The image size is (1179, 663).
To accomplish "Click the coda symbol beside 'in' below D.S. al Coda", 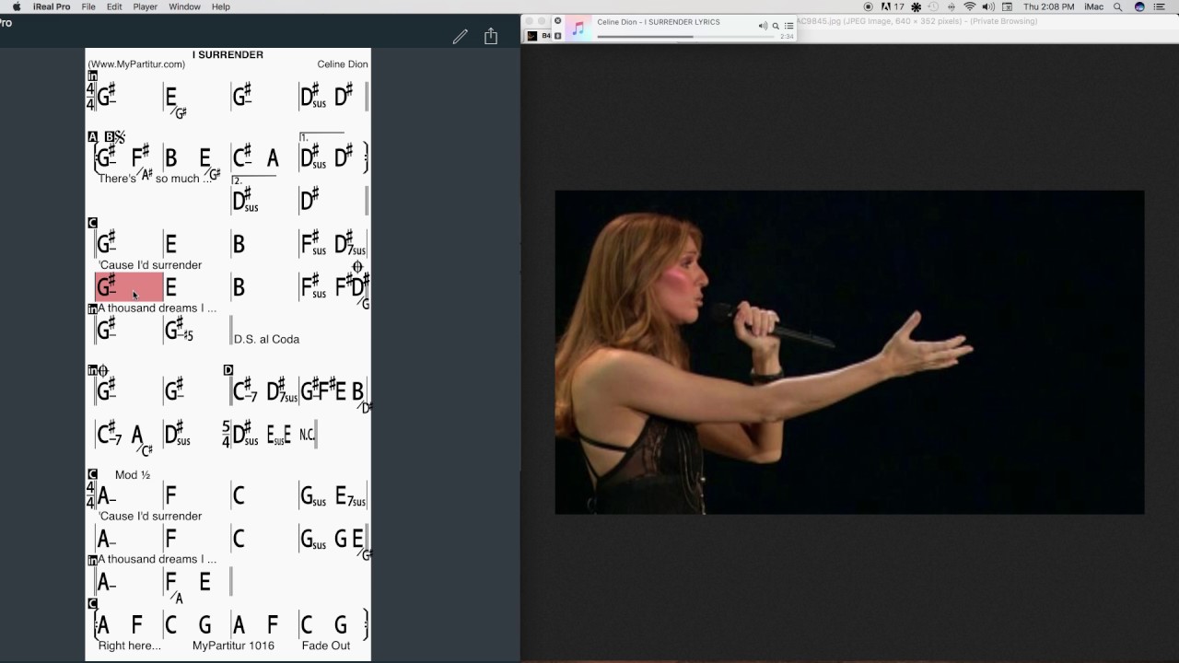I will [102, 370].
